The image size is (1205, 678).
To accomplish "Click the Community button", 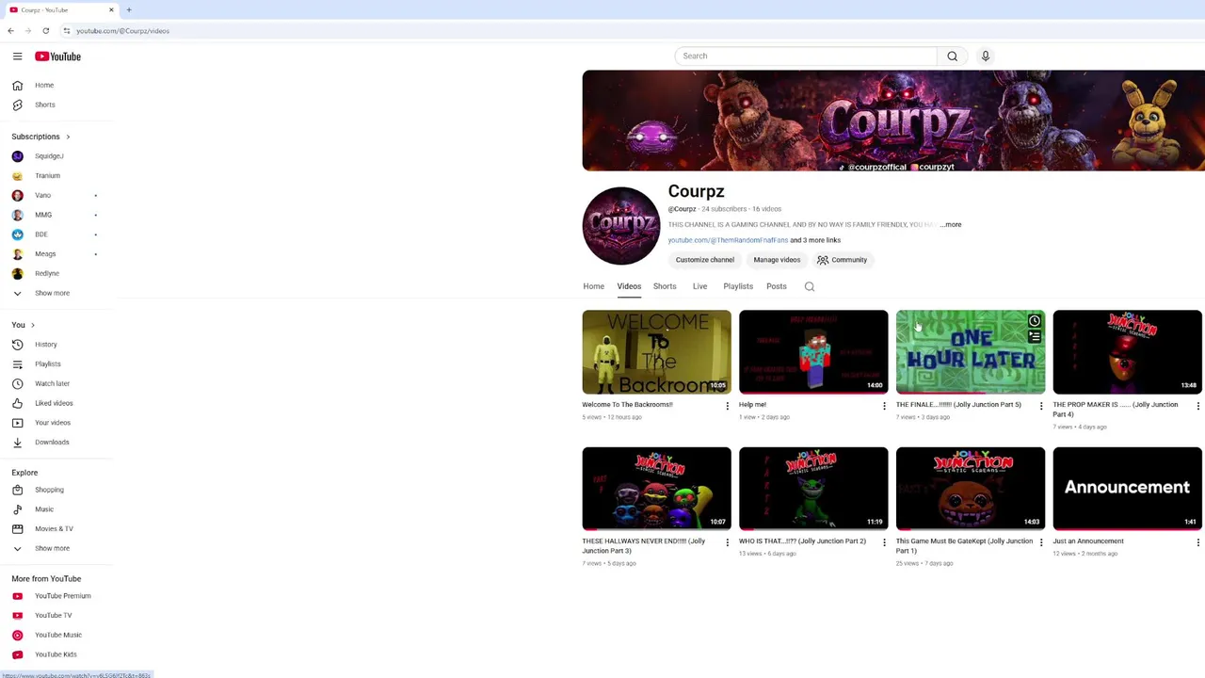I will [x=843, y=260].
